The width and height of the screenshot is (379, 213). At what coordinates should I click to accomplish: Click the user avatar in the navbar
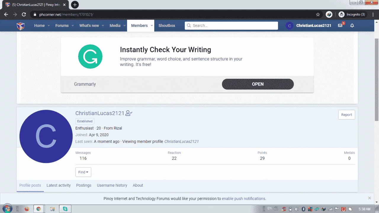289,26
